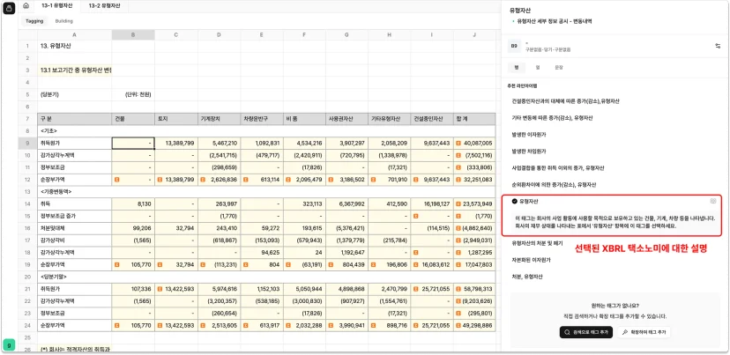Image resolution: width=730 pixels, height=355 pixels.
Task: Click the 확장하여 태그 추가 button
Action: (x=644, y=332)
